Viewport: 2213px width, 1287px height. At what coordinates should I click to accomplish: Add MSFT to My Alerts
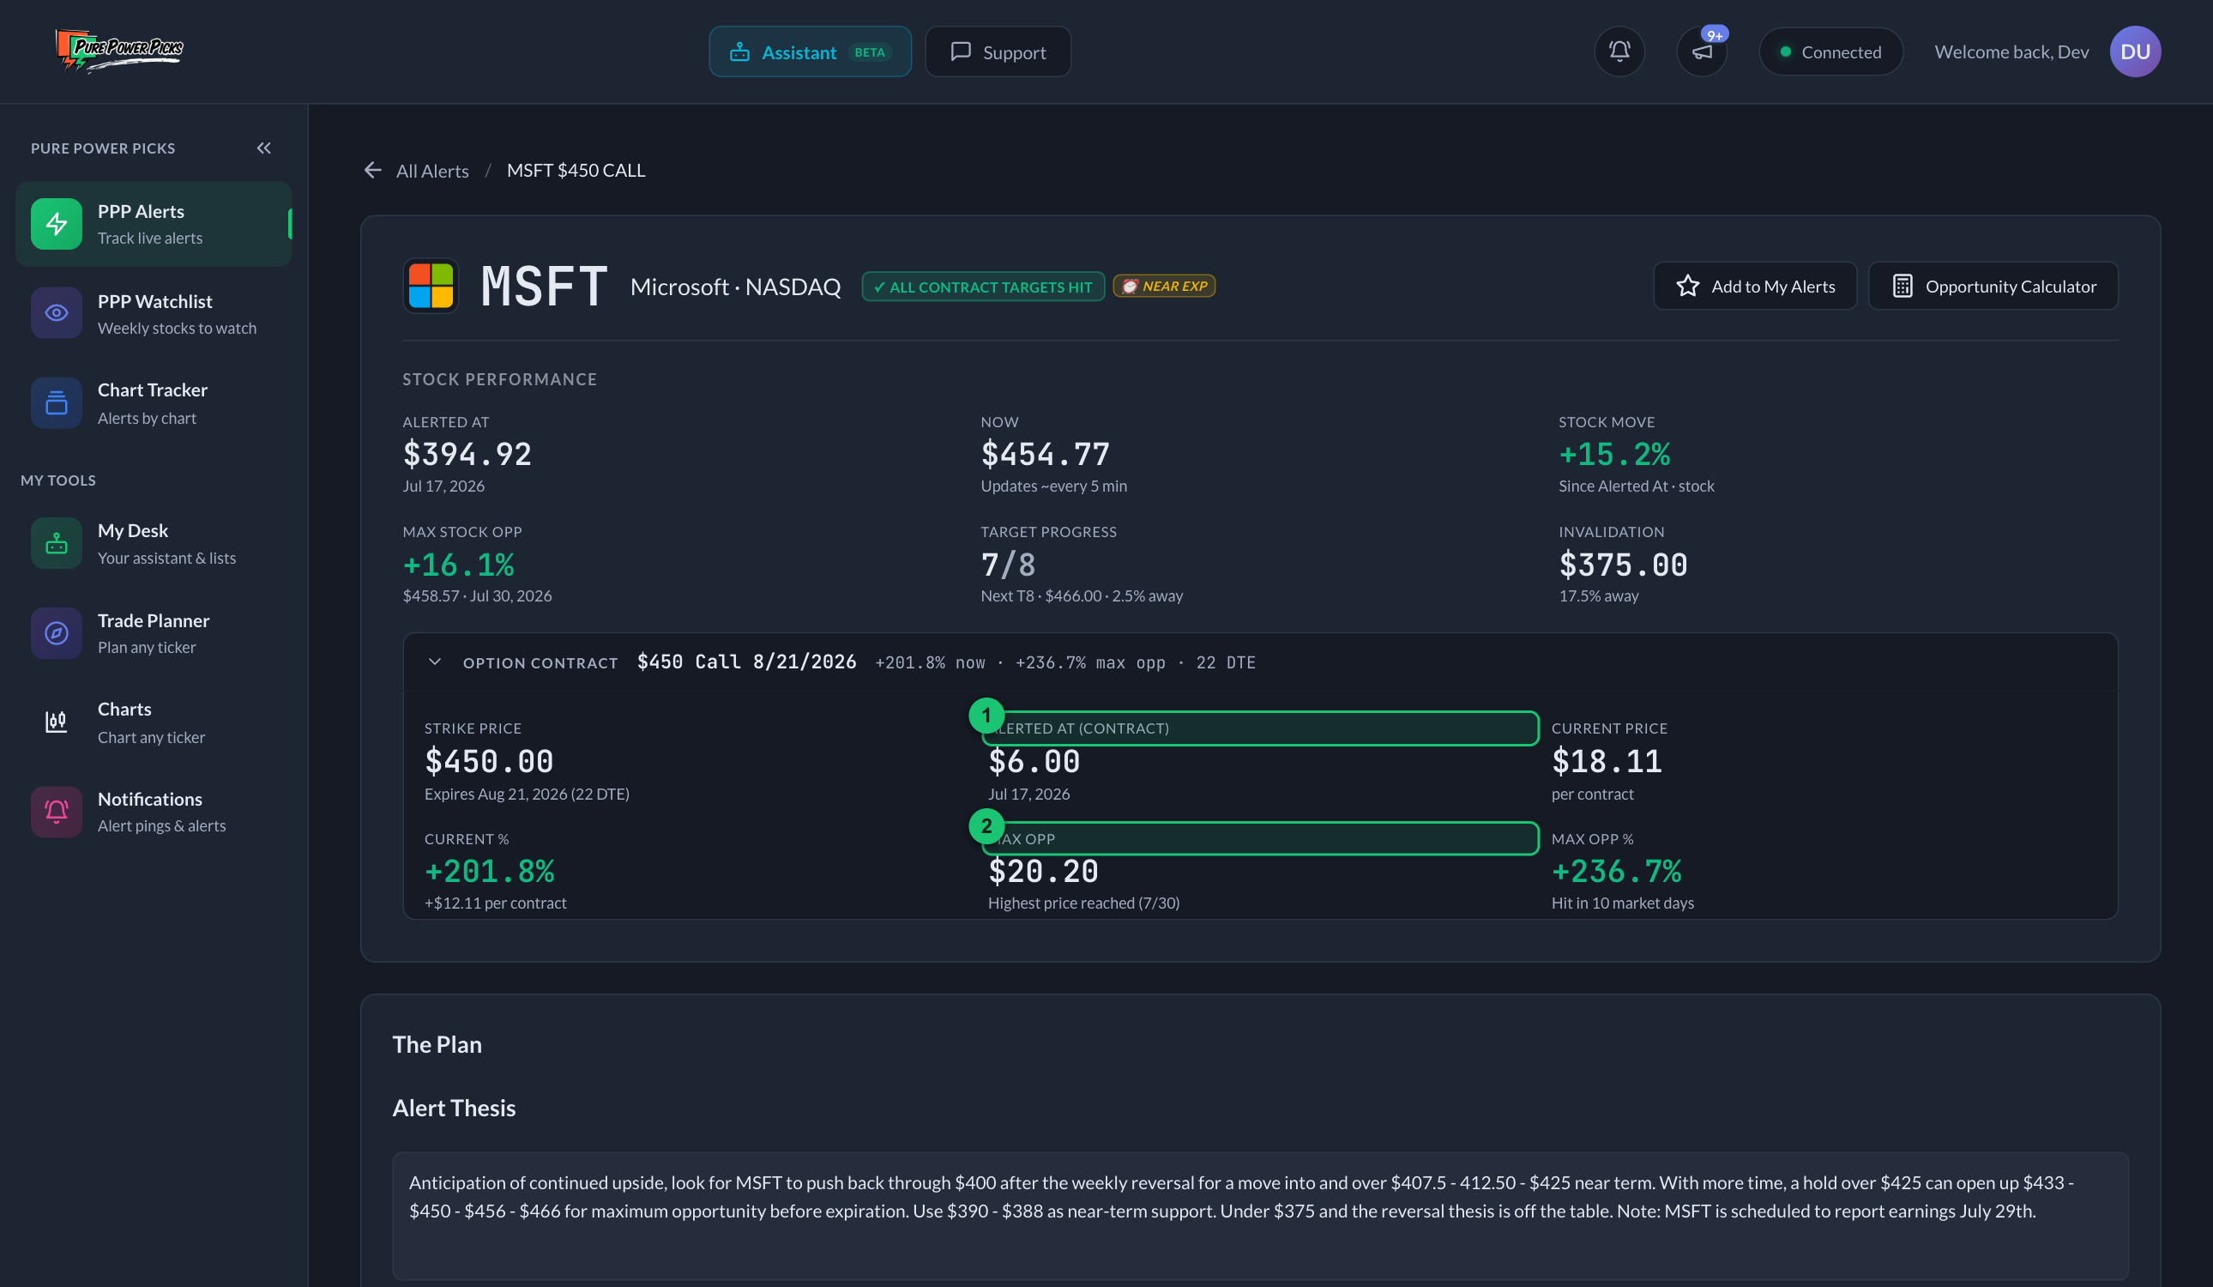pyautogui.click(x=1755, y=287)
